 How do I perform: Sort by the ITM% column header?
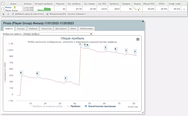point(162,4)
